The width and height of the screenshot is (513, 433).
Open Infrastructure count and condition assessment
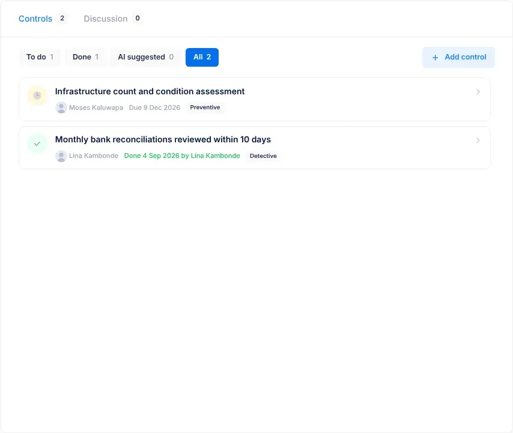[x=255, y=100]
